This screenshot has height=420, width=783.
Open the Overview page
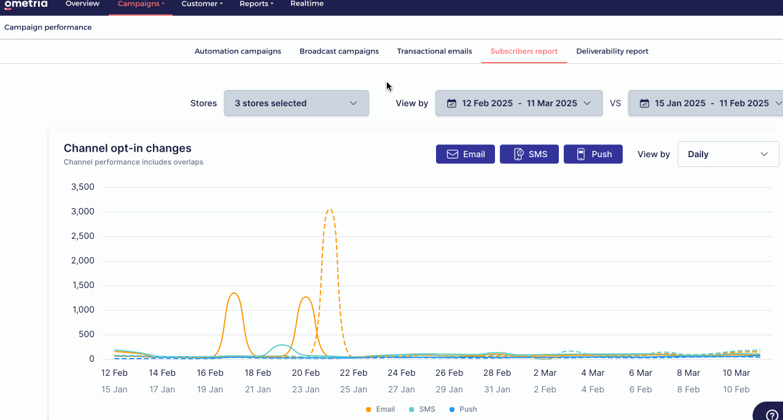pos(82,4)
